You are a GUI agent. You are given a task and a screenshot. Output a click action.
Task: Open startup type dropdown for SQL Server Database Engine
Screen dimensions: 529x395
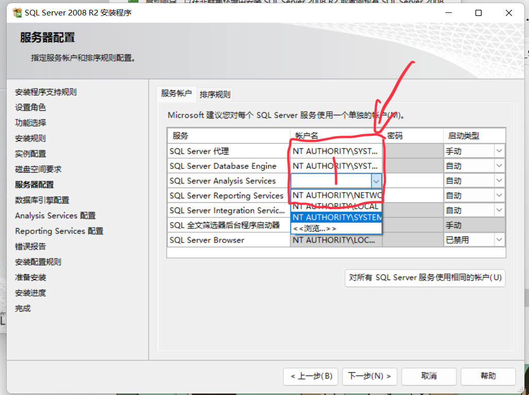tap(499, 166)
